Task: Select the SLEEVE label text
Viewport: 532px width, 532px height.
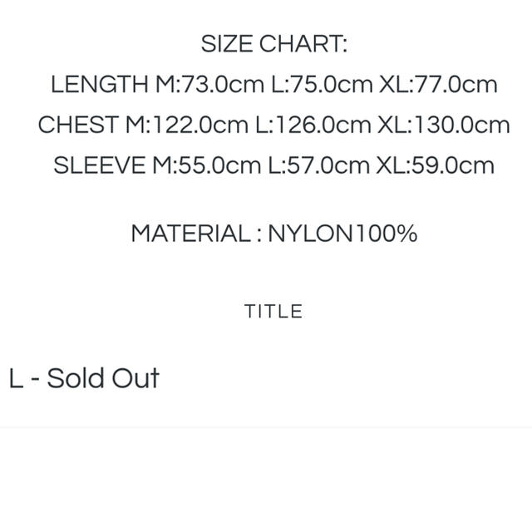Action: coord(100,165)
